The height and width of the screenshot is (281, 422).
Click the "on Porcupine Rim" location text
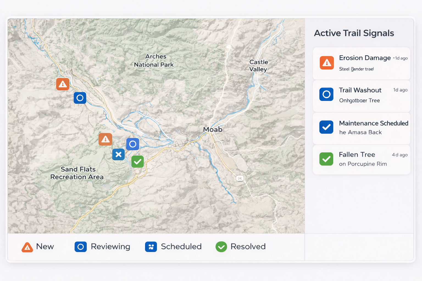[363, 164]
